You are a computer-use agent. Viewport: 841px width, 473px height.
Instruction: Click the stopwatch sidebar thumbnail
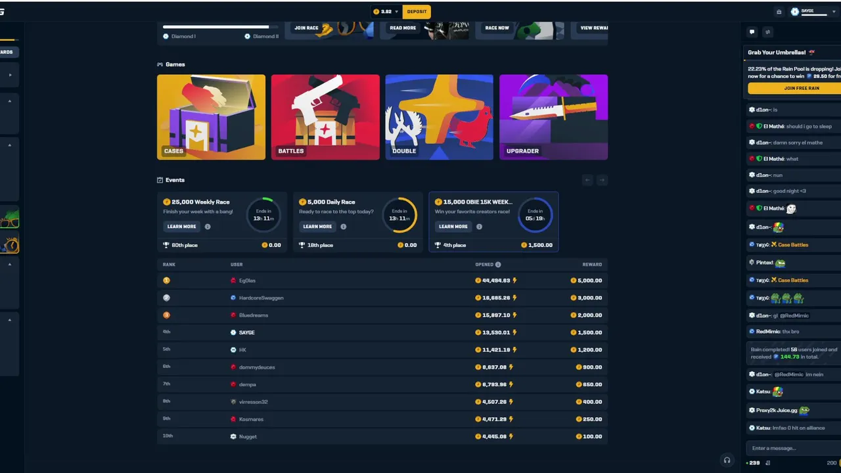pos(9,244)
